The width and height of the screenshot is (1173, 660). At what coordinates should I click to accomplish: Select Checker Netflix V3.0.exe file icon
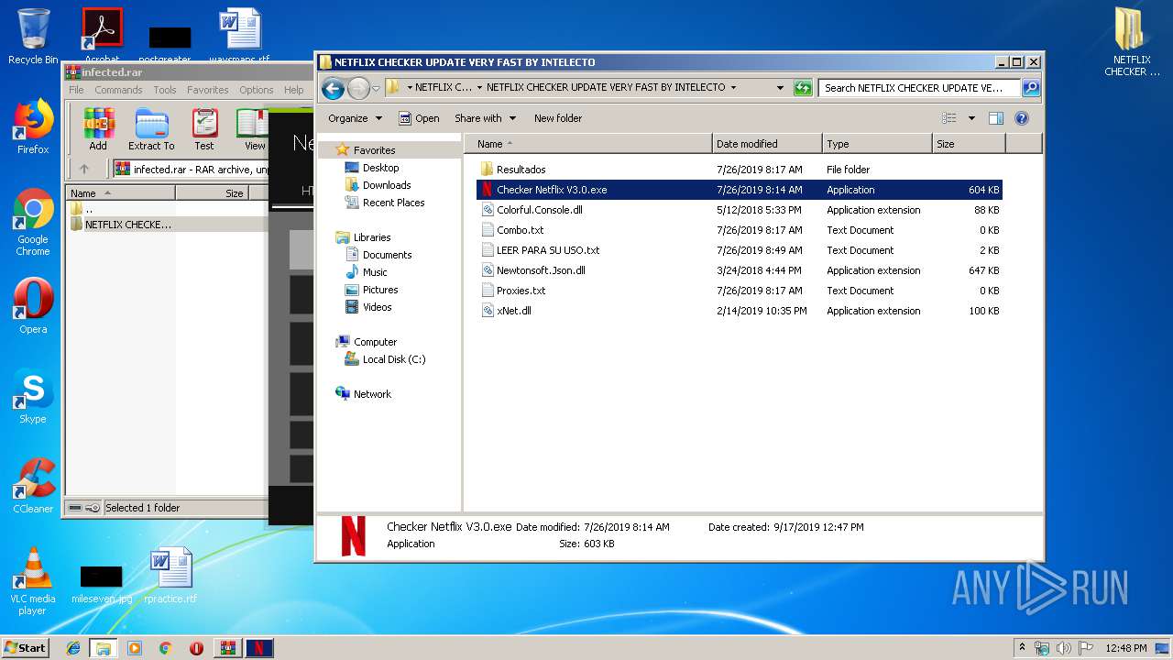tap(488, 190)
